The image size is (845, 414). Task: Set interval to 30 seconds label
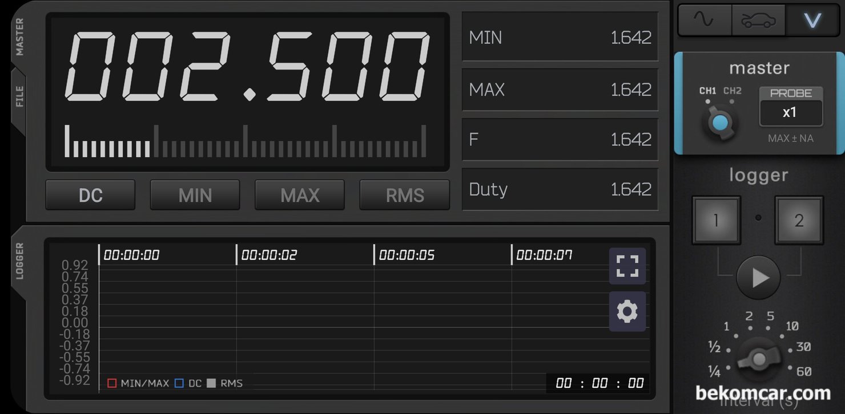[x=804, y=347]
